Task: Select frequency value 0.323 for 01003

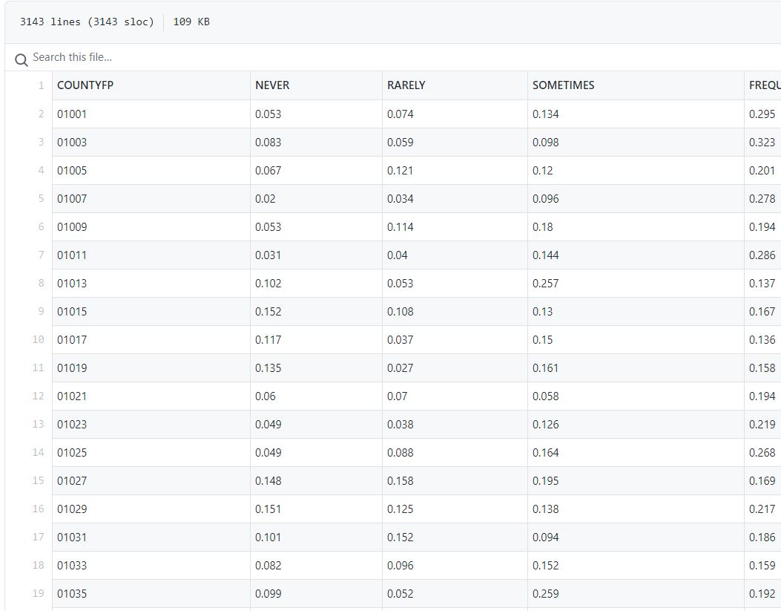Action: pyautogui.click(x=762, y=143)
